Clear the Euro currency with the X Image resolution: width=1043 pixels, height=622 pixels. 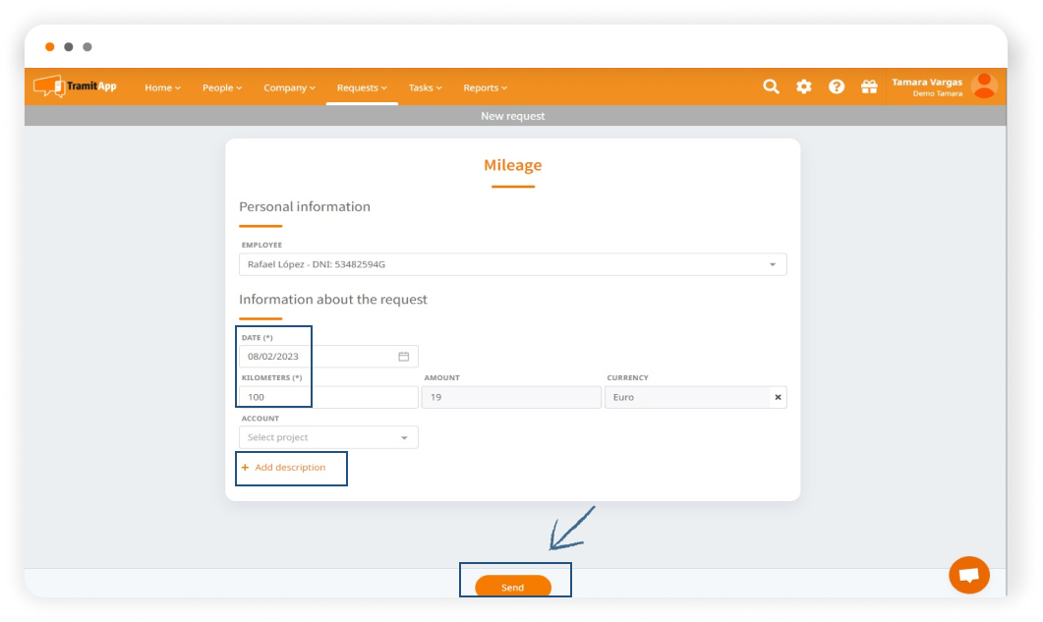pos(778,397)
